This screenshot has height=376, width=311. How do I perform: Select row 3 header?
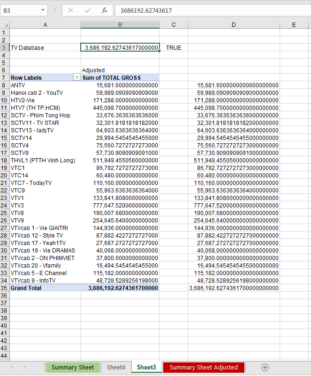click(5, 47)
